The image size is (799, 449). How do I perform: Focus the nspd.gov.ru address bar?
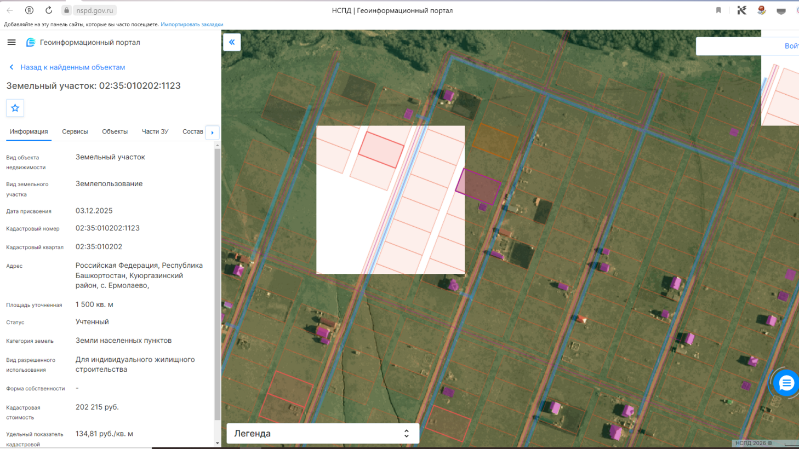pos(95,10)
